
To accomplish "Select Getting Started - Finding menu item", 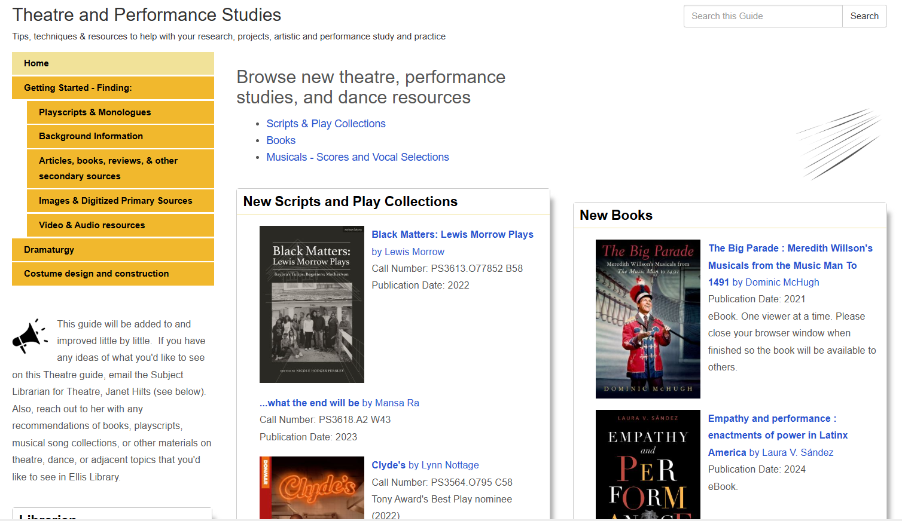I will [113, 88].
